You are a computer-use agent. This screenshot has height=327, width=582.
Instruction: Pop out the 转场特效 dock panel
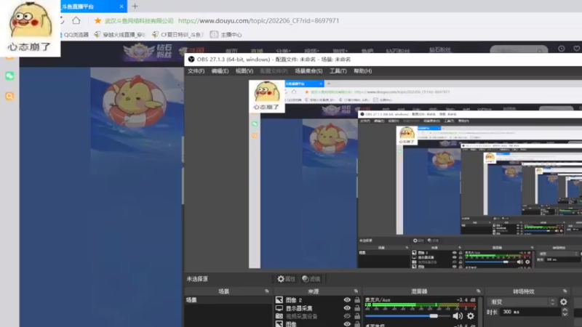(x=565, y=291)
